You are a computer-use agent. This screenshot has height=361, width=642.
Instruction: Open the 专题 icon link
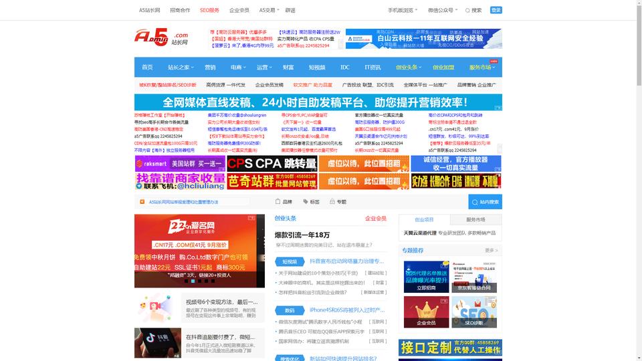pos(338,202)
